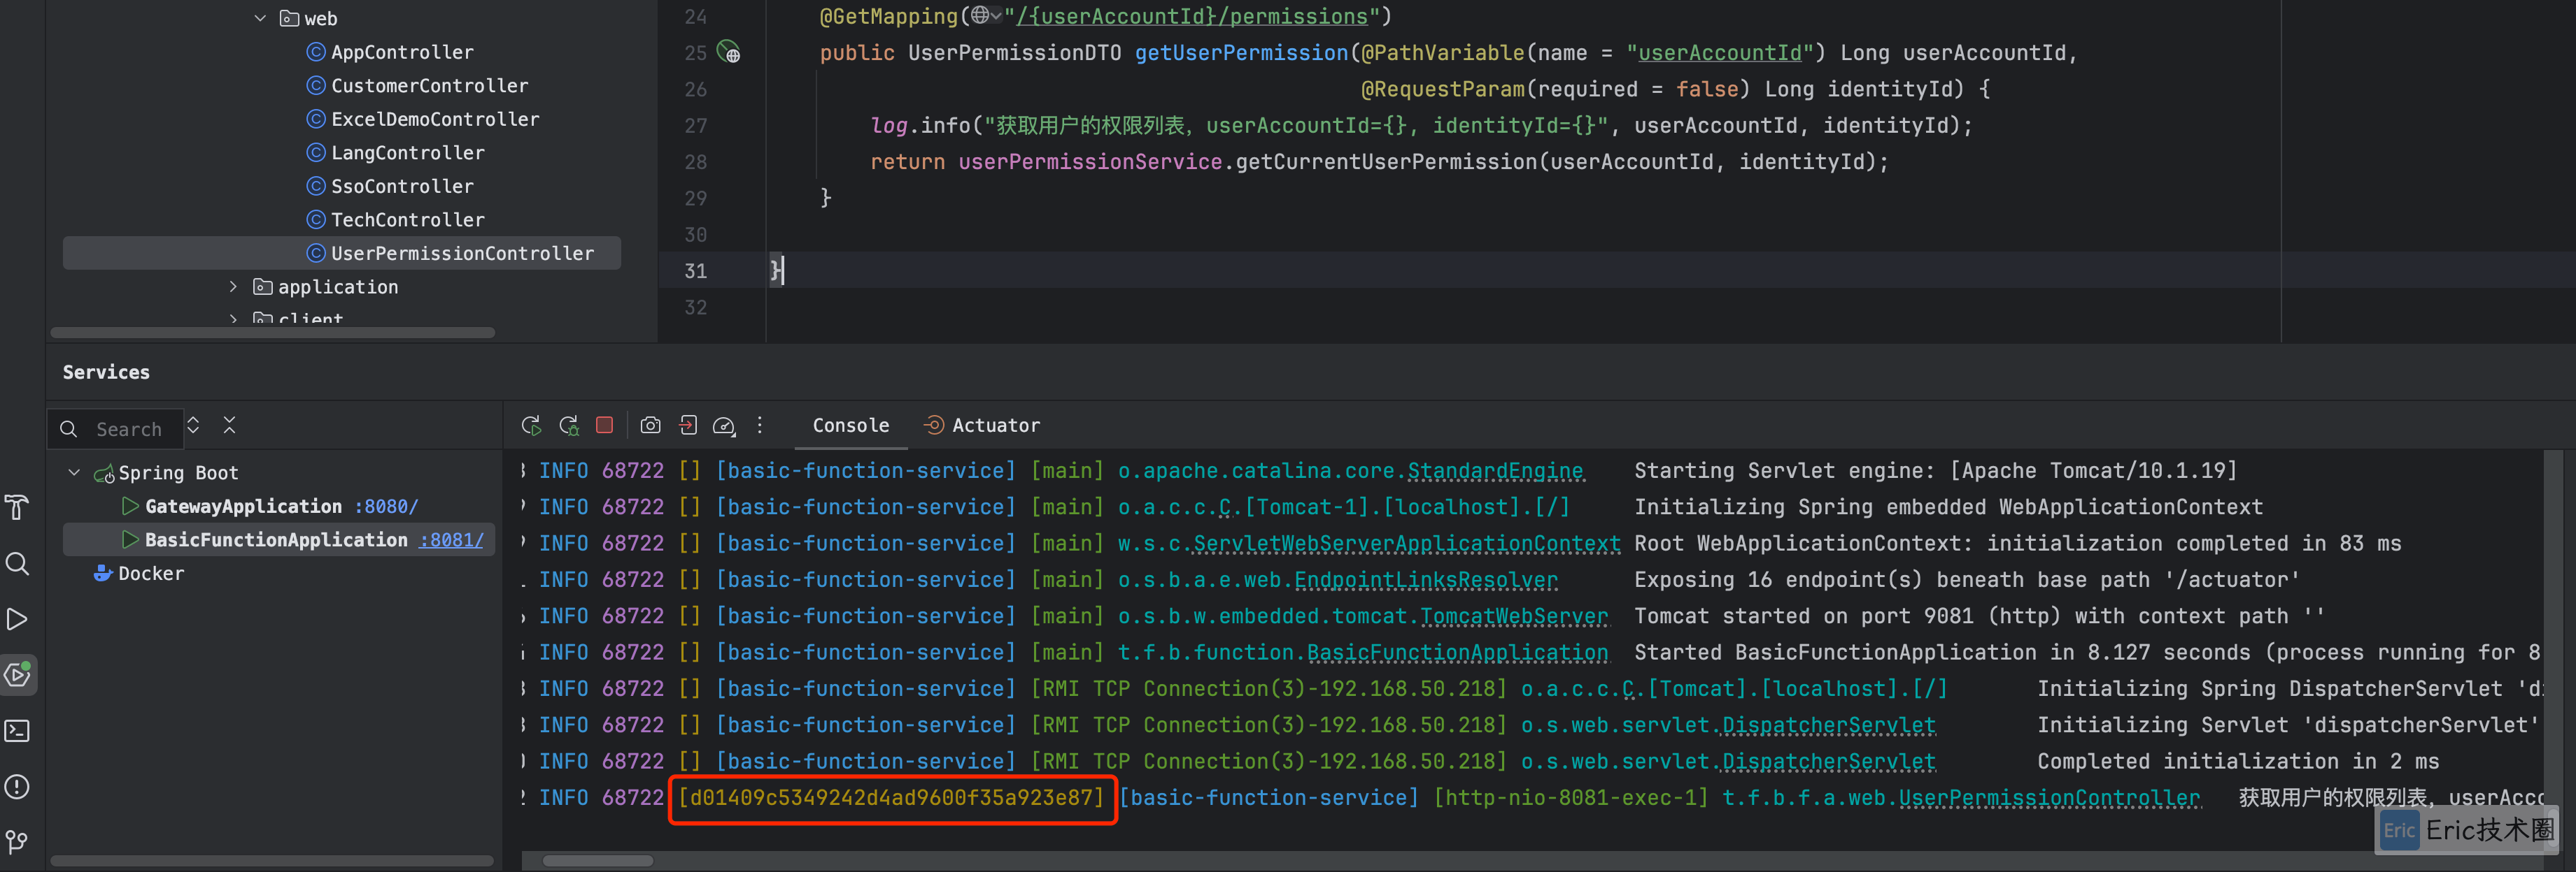Collapse all services tree nodes
The height and width of the screenshot is (872, 2576).
click(229, 426)
